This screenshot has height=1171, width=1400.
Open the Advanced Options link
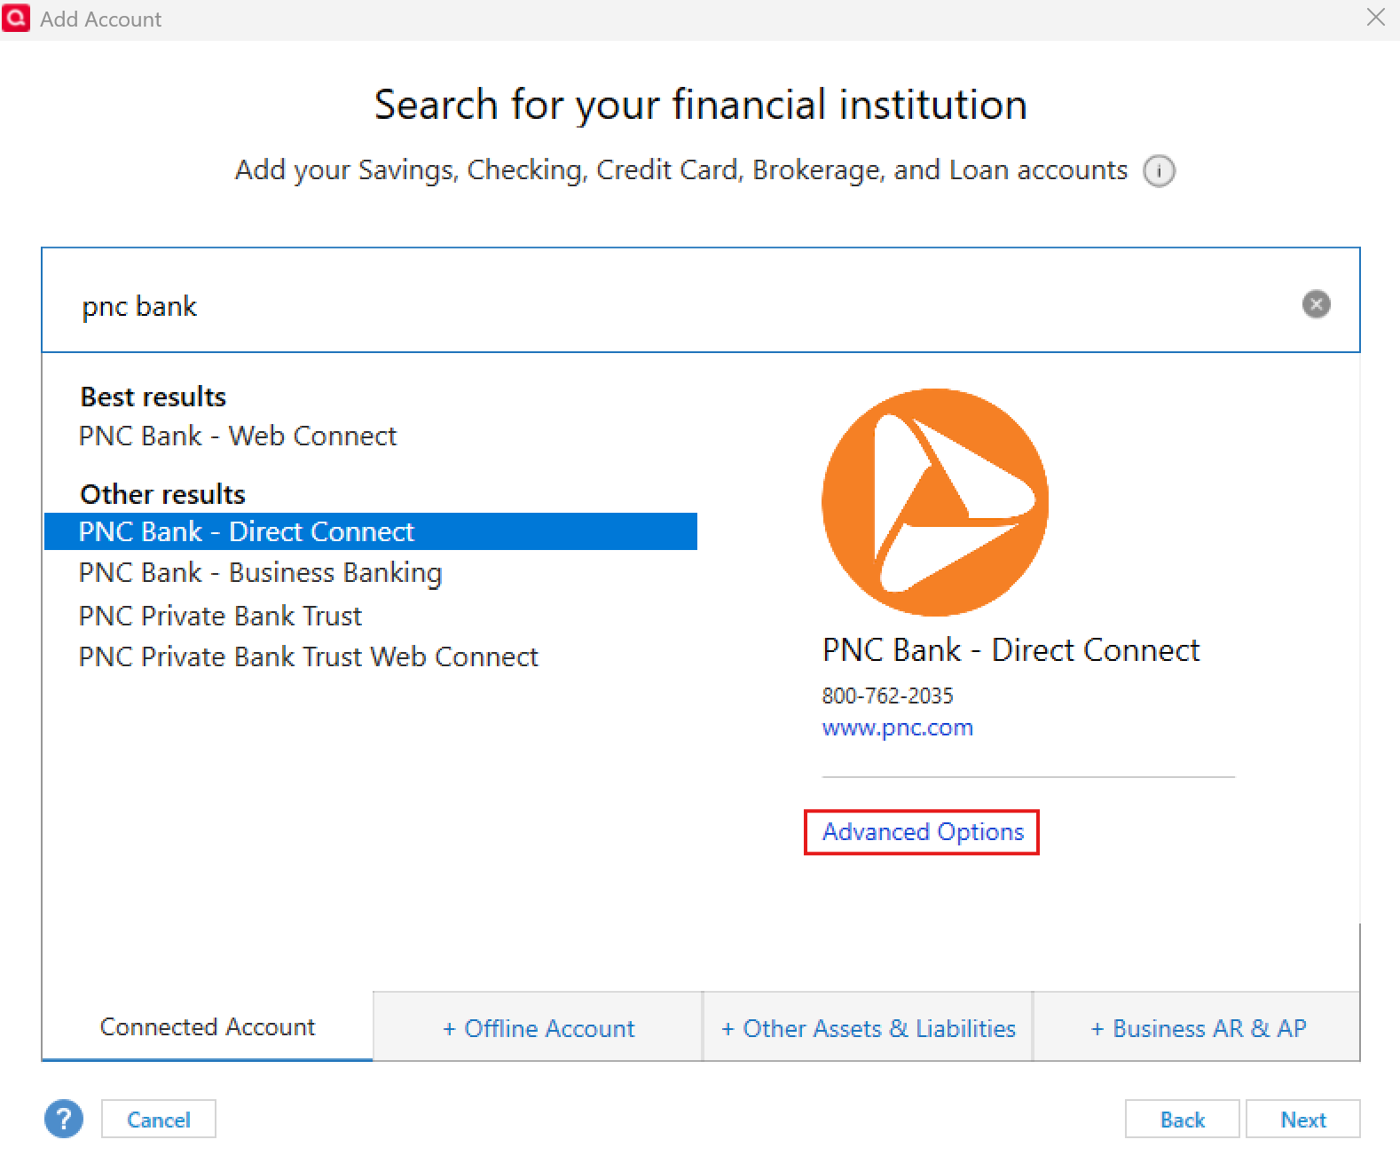click(923, 832)
